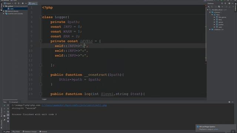237x133 pixels.
Task: Click "Process finished with exit code 0"
Action: pyautogui.click(x=34, y=115)
